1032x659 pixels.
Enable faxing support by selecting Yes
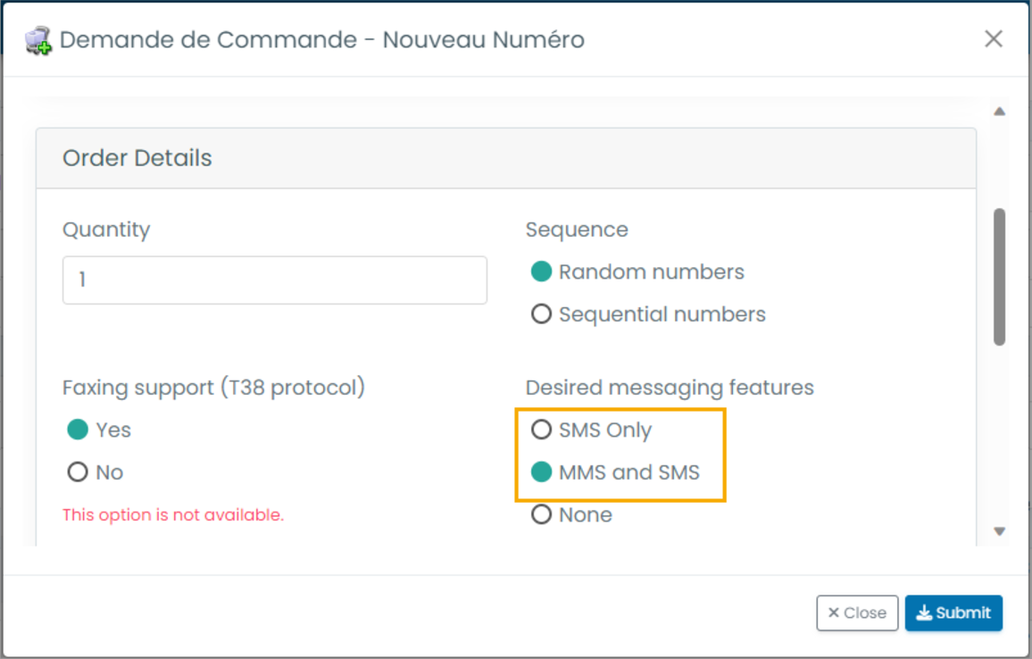point(78,430)
